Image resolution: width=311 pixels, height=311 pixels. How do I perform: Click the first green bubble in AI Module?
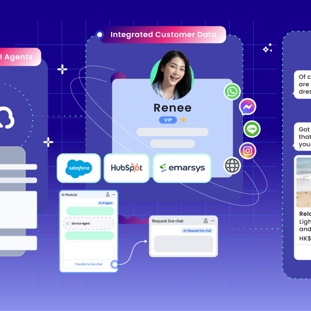click(x=90, y=211)
